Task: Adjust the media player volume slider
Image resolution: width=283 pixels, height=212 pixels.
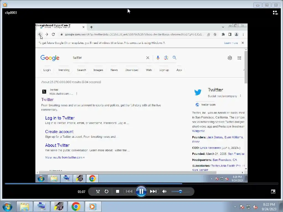Action: (180, 192)
